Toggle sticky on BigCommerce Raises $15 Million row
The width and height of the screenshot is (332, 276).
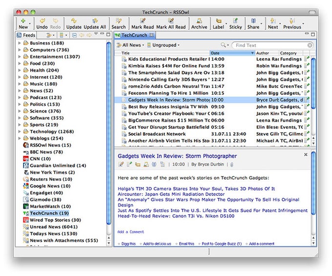pos(307,120)
